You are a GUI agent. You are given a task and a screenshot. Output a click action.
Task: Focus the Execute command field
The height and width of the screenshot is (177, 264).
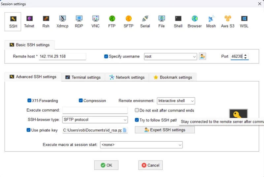(95, 110)
